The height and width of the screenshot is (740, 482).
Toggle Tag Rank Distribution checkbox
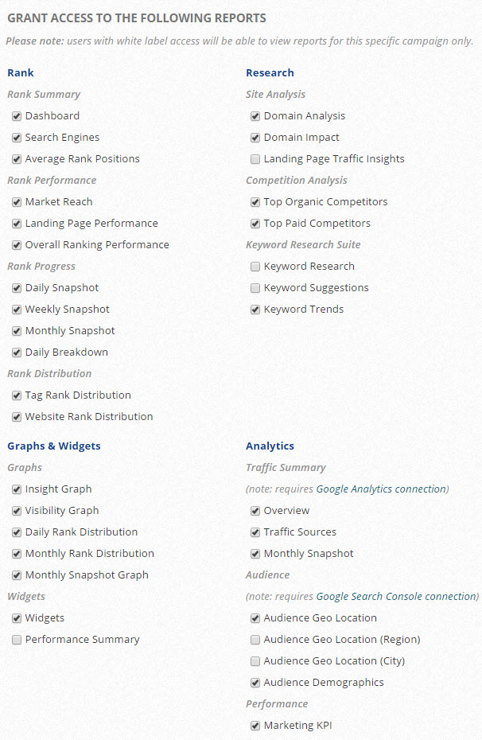[x=17, y=395]
